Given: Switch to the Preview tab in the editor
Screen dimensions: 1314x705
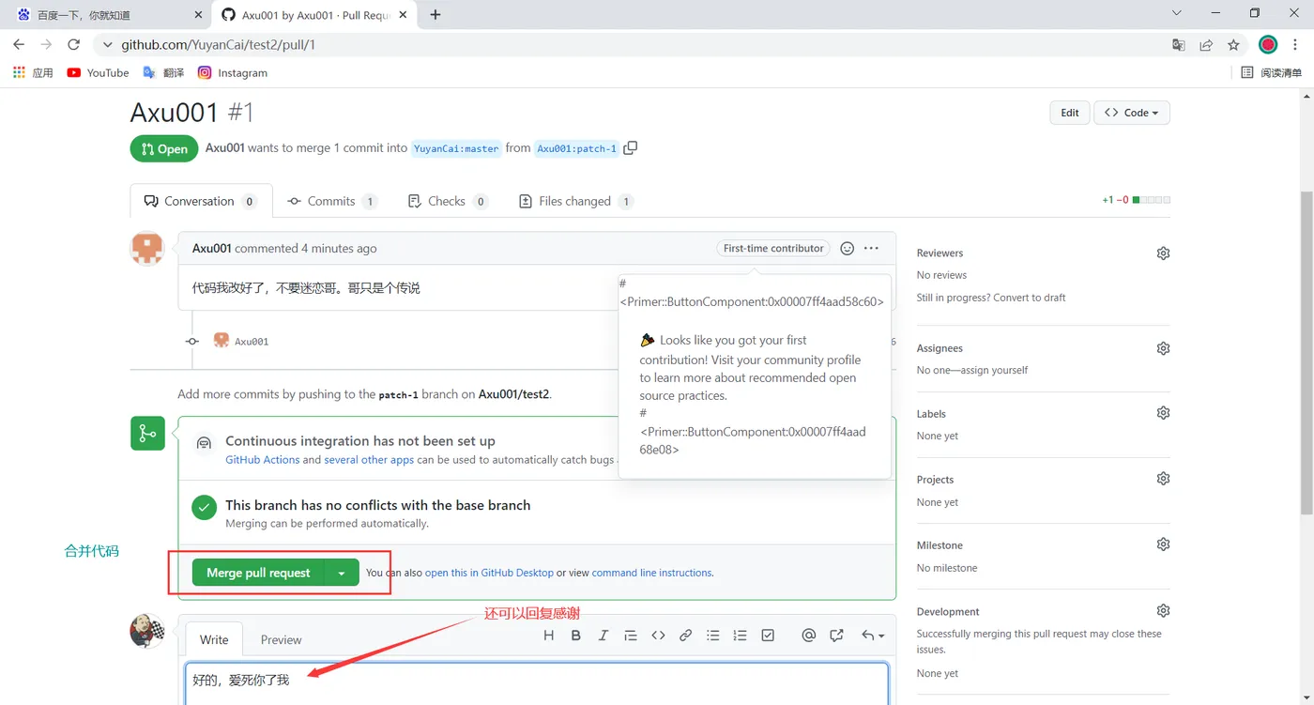Looking at the screenshot, I should point(281,639).
